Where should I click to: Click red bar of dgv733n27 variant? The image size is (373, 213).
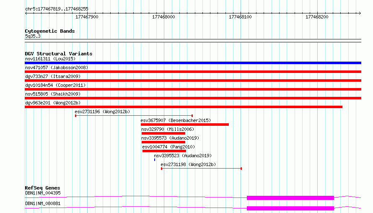coord(193,81)
